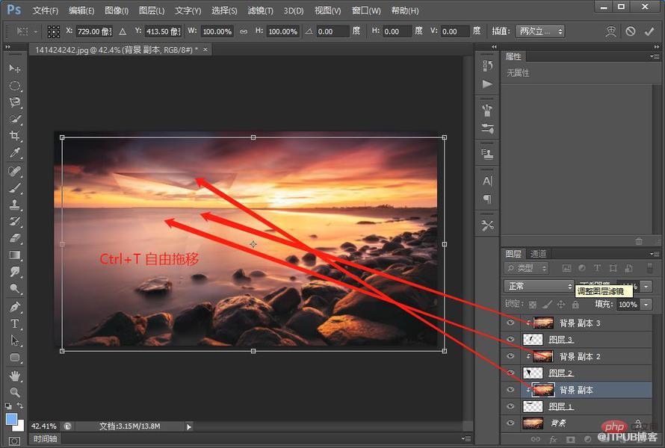Commit the transform with the checkmark
Viewport: 665px width, 448px height.
[649, 31]
